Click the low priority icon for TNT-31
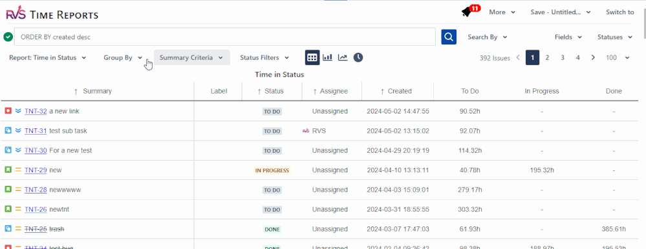This screenshot has width=646, height=249. [18, 131]
